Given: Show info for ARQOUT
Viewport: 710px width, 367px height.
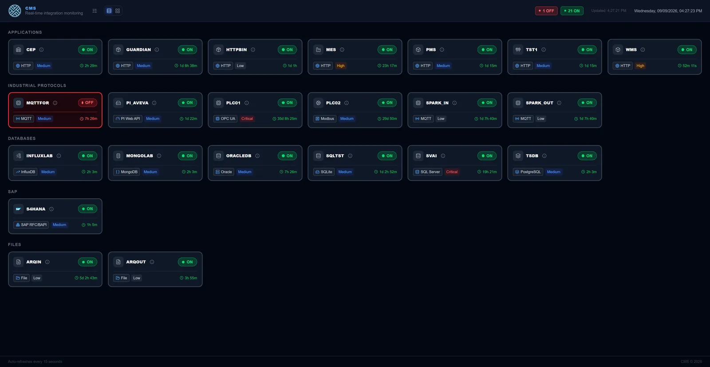Looking at the screenshot, I should [x=152, y=262].
